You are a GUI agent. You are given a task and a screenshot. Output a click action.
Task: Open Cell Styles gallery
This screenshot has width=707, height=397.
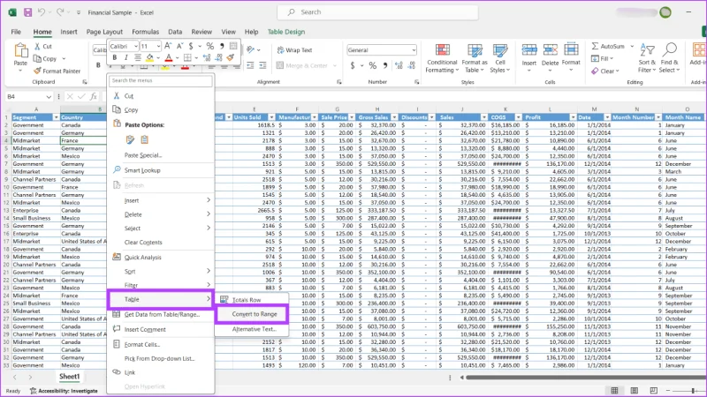pyautogui.click(x=500, y=58)
